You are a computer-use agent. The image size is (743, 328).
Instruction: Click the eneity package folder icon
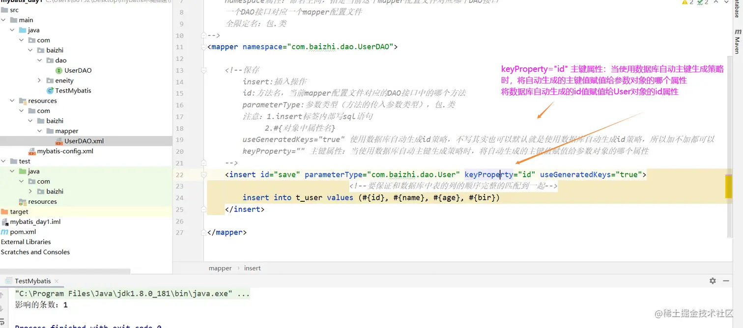click(50, 81)
